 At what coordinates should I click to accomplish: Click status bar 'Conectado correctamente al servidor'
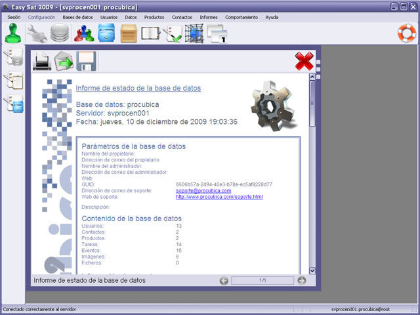(x=39, y=309)
